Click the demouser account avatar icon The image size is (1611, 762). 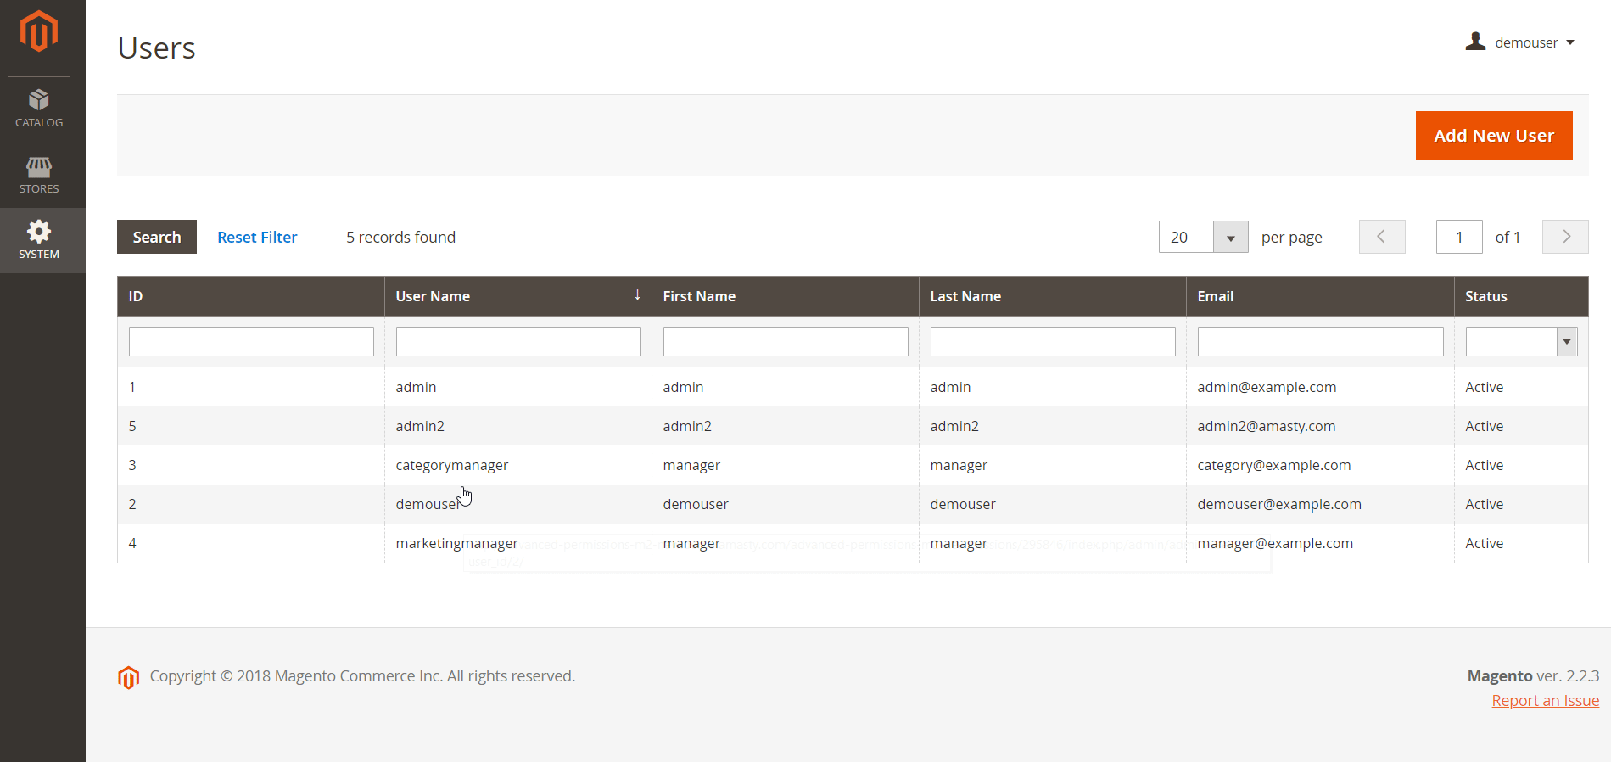coord(1475,42)
